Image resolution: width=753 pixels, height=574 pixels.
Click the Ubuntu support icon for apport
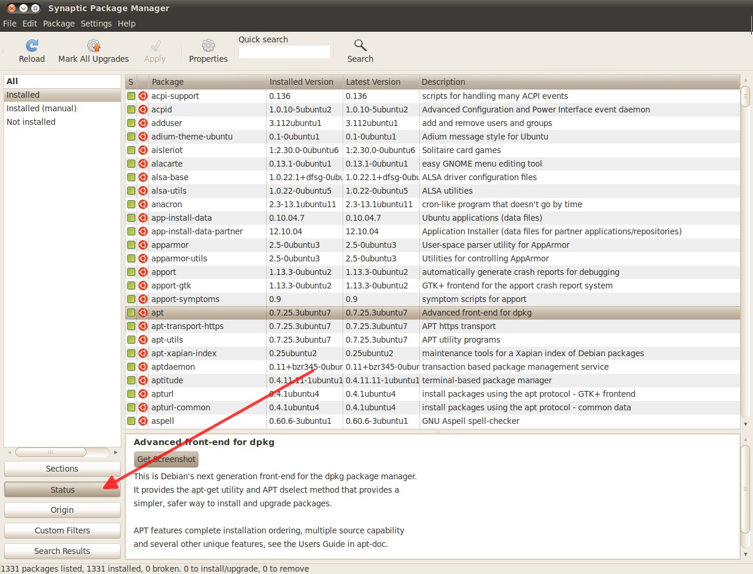(x=142, y=272)
